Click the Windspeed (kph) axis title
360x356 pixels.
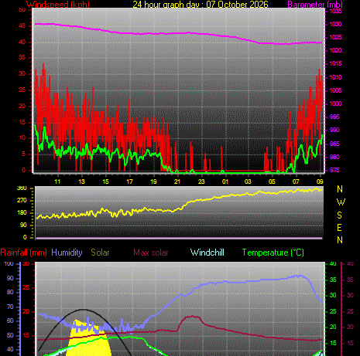point(58,4)
